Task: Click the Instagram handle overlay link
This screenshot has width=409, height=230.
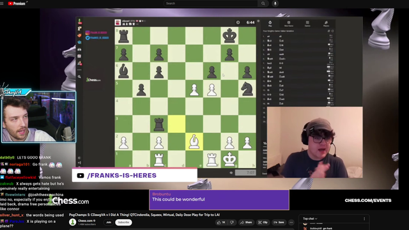Action: [96, 33]
